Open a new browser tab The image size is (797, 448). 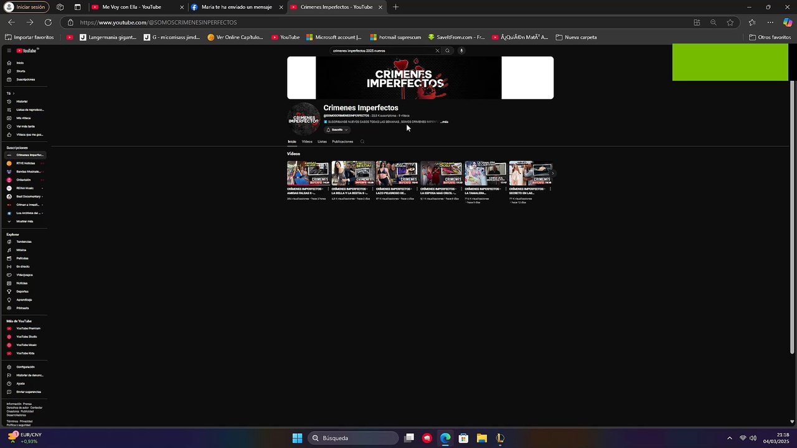395,7
